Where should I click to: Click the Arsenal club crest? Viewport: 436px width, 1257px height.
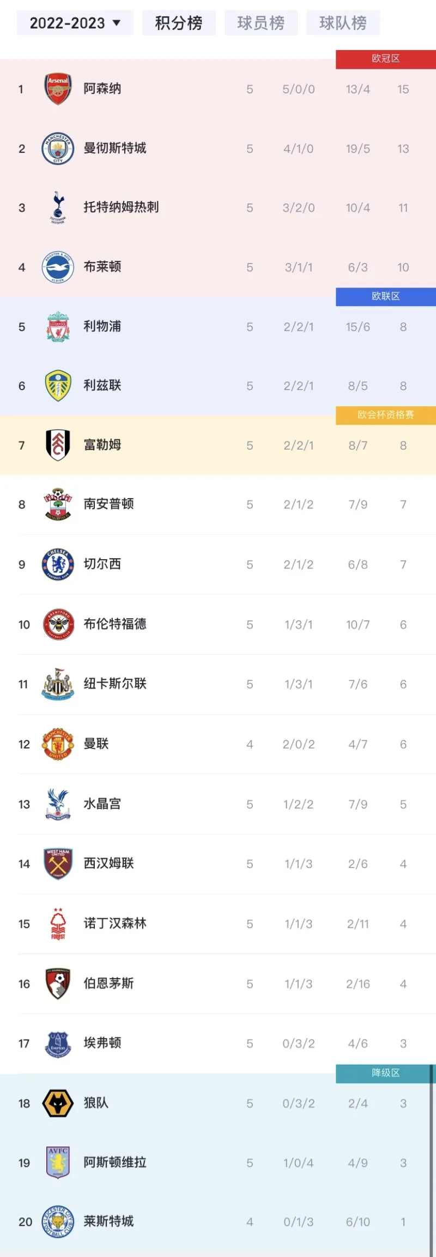point(58,89)
